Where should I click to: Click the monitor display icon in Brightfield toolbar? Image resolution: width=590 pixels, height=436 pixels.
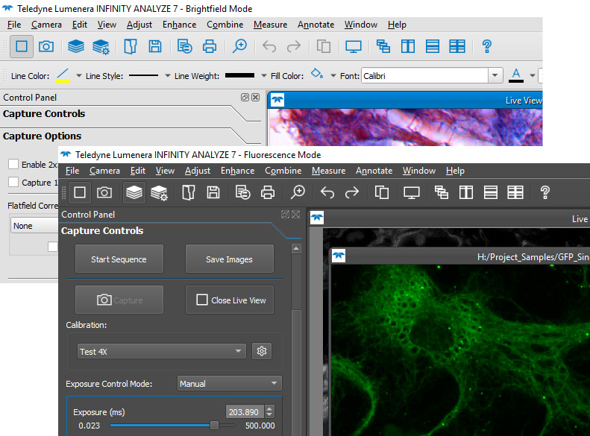[x=354, y=47]
